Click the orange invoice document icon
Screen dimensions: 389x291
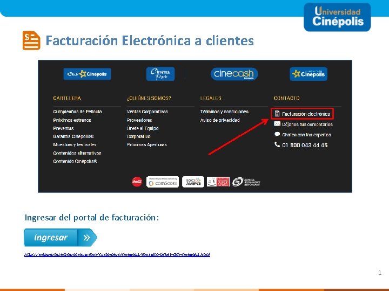point(31,40)
